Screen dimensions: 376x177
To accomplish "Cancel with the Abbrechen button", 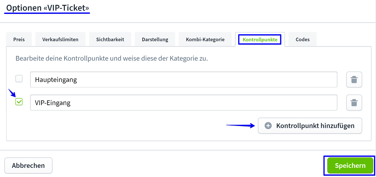I will coord(28,165).
